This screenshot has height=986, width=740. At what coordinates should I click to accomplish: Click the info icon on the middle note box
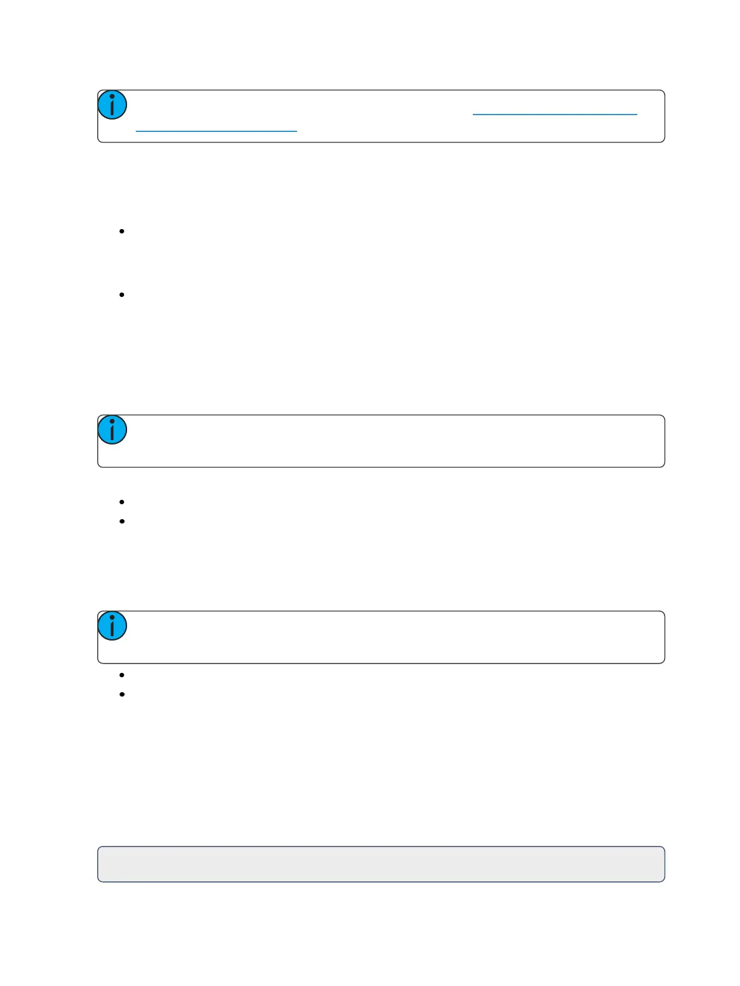[x=113, y=430]
